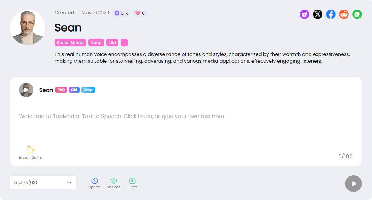Expand more tags with the ellipsis tag

124,43
